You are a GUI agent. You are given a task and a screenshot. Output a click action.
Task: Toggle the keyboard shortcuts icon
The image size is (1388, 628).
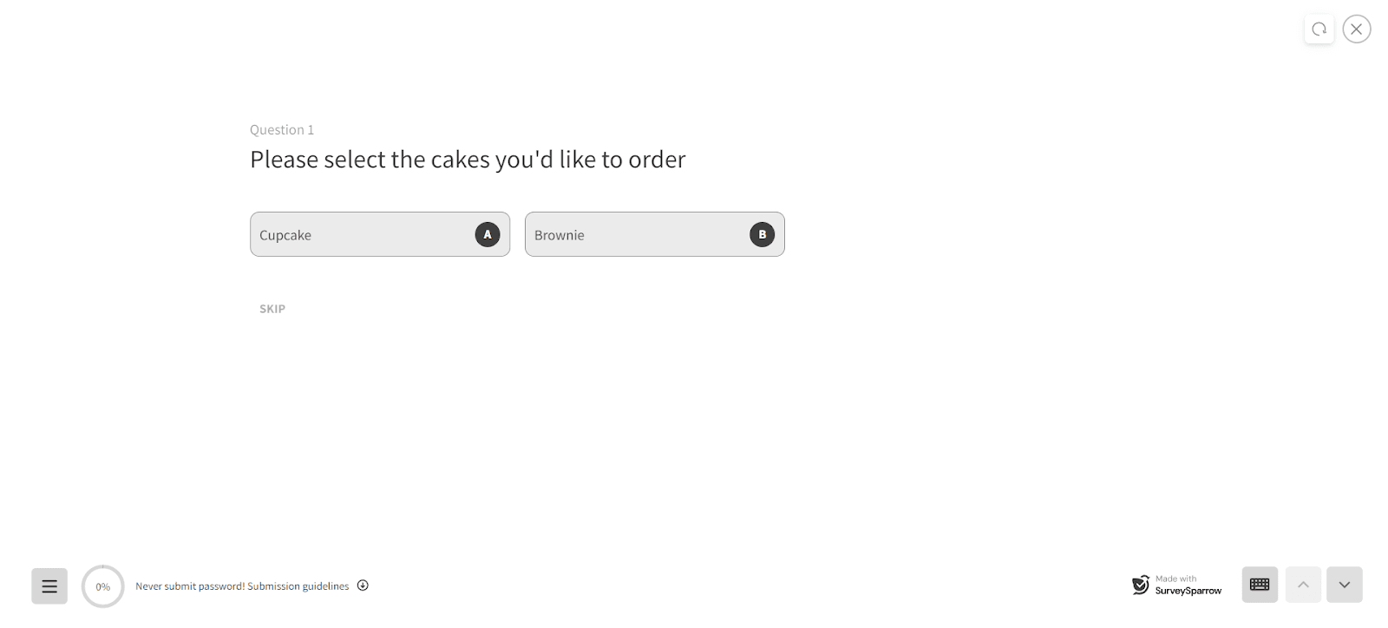[1260, 585]
